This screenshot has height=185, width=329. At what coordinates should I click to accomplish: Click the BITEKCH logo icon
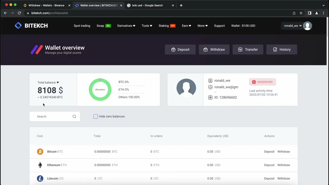click(18, 25)
